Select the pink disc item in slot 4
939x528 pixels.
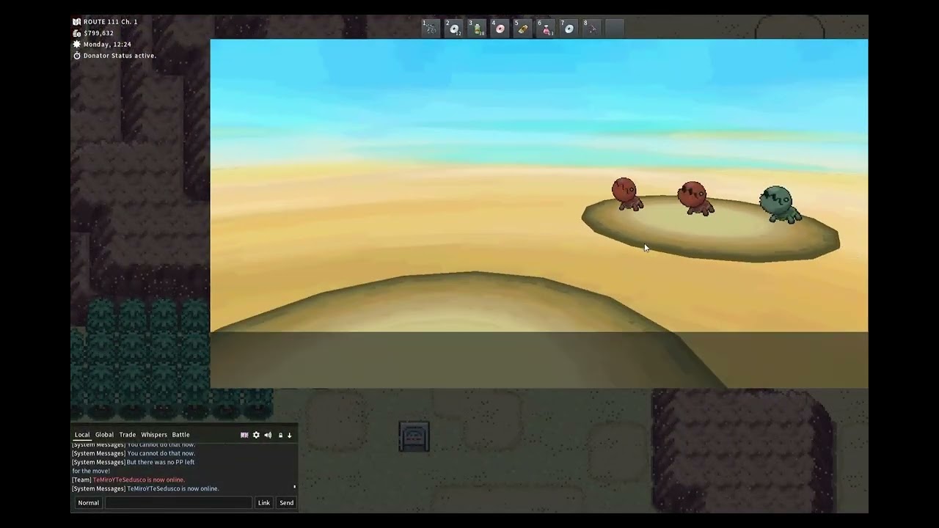(500, 29)
